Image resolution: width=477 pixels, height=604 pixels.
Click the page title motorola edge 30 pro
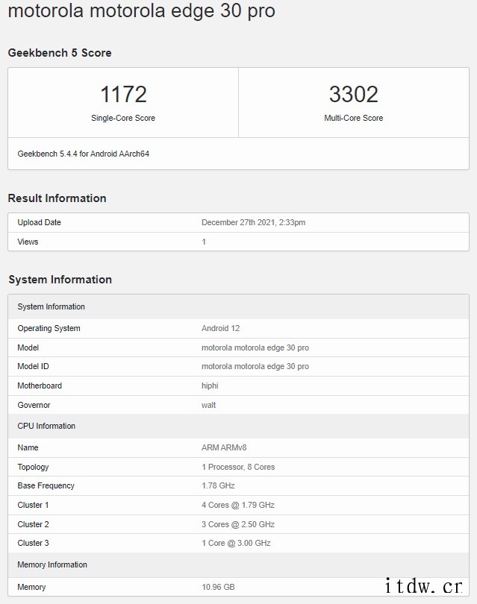point(142,10)
